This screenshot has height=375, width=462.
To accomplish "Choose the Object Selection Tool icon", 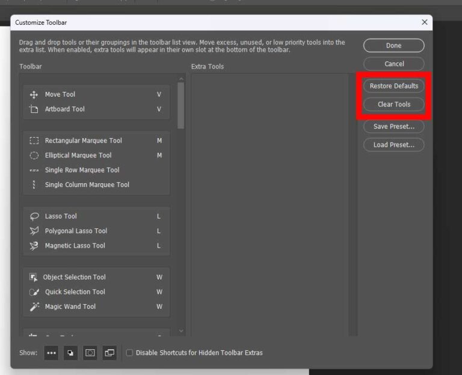I will (33, 277).
